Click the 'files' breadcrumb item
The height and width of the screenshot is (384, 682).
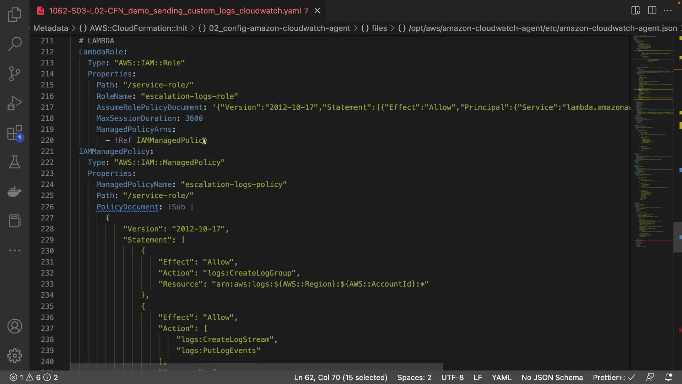point(379,28)
